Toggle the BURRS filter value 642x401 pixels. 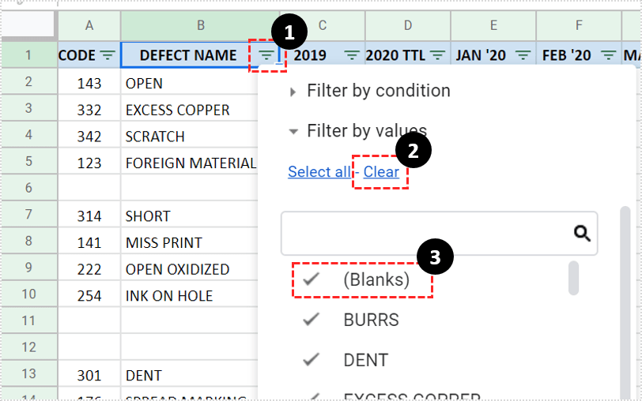tap(312, 320)
